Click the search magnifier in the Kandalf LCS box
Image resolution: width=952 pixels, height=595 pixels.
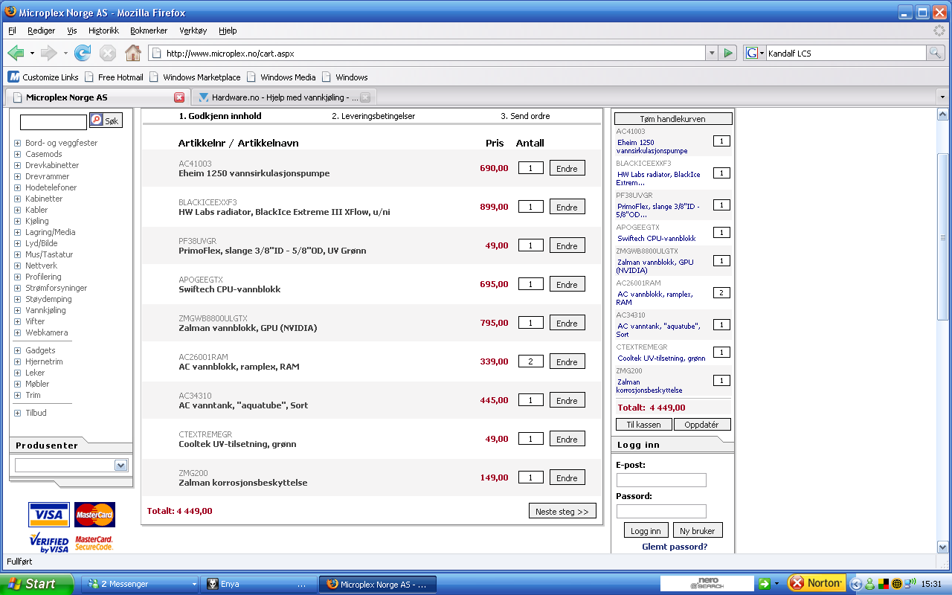tap(935, 53)
